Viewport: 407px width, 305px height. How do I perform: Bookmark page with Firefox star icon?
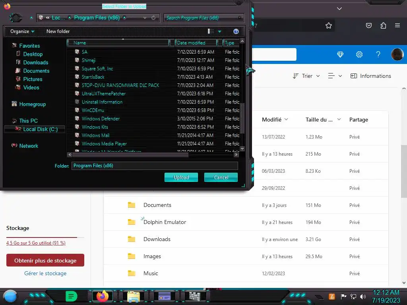coord(329,25)
